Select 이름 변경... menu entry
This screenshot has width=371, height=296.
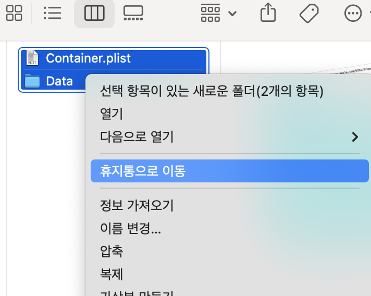130,228
